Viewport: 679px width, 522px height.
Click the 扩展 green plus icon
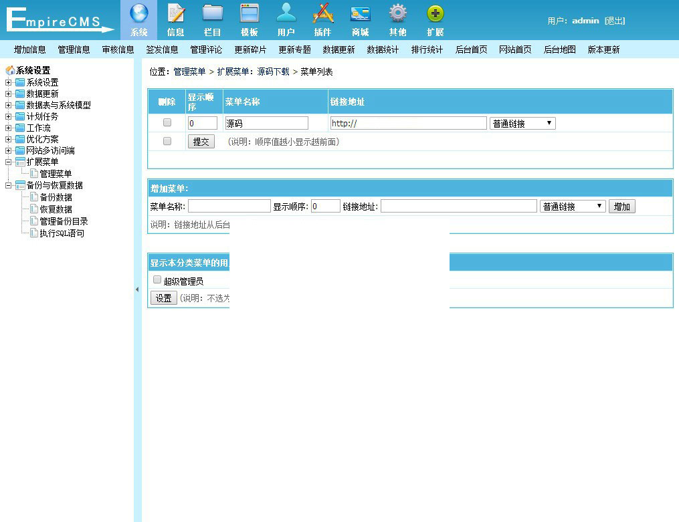(435, 14)
